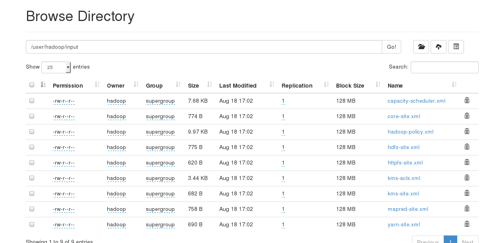Delete capacity-scheduler.xml with trash icon
This screenshot has height=243, width=491.
click(x=467, y=100)
